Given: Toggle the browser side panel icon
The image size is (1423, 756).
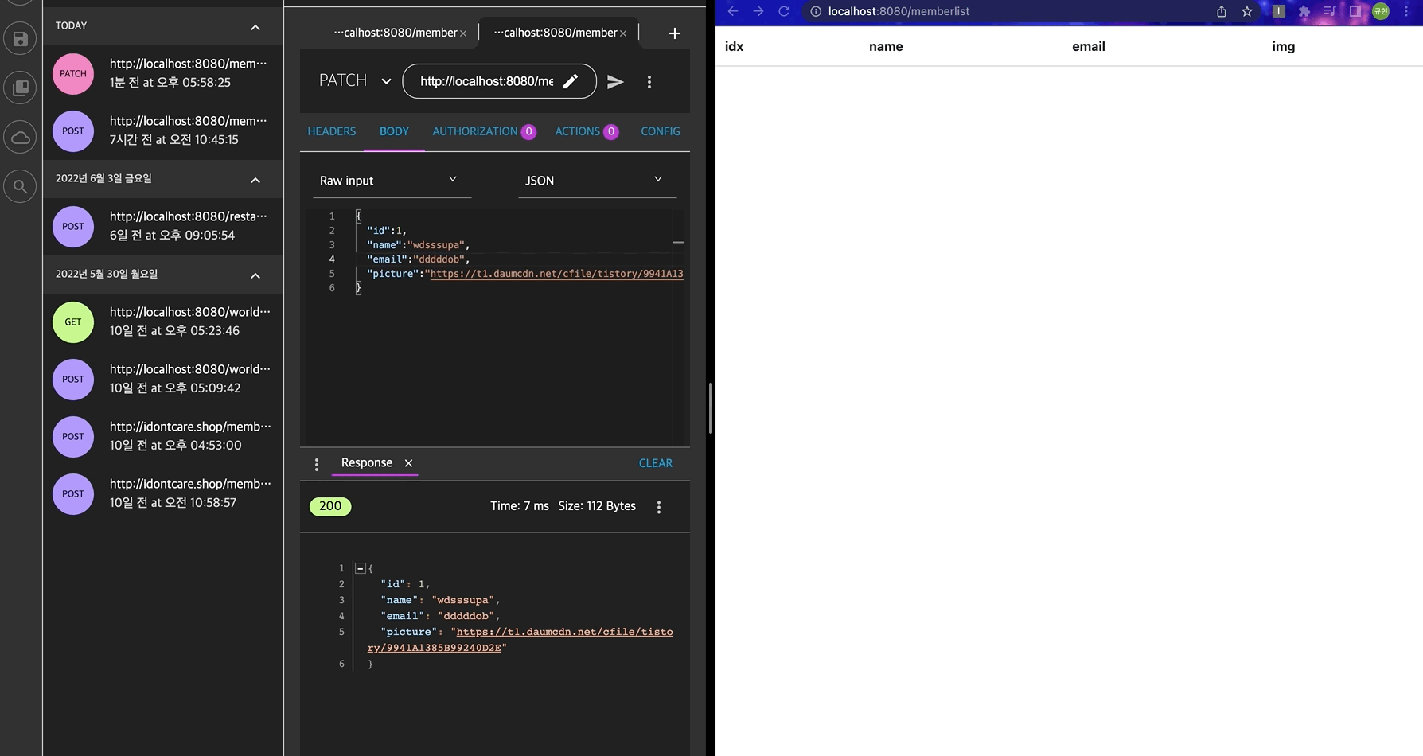Looking at the screenshot, I should point(1355,11).
